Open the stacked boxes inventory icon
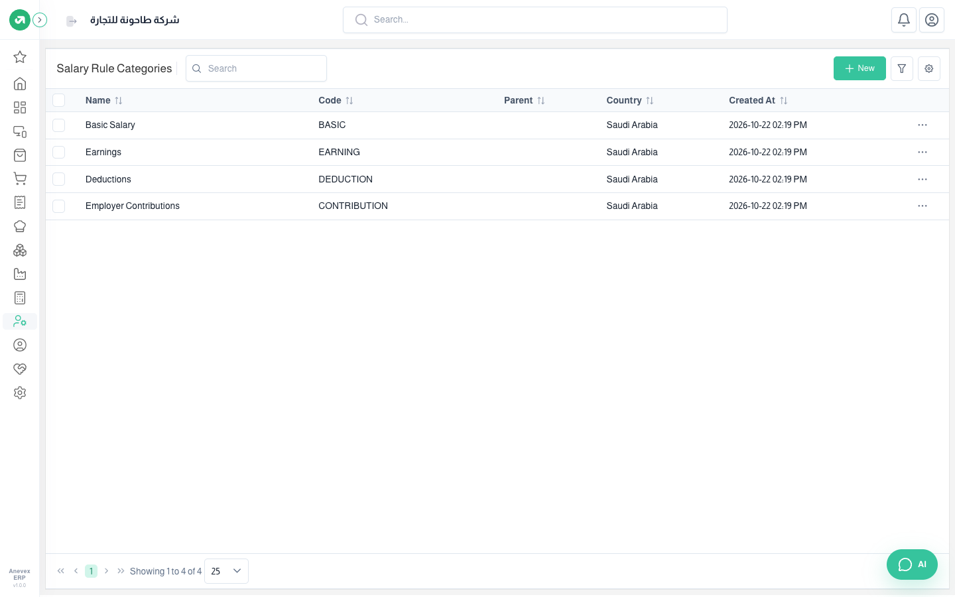955x597 pixels. tap(20, 250)
